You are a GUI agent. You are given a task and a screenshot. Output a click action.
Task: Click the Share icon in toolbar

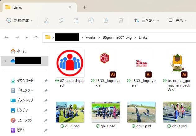(x=106, y=20)
